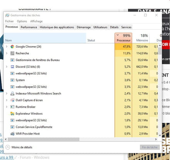170x160 pixels.
Task: Expand the Discord (32 bits) process group
Action: [7, 67]
